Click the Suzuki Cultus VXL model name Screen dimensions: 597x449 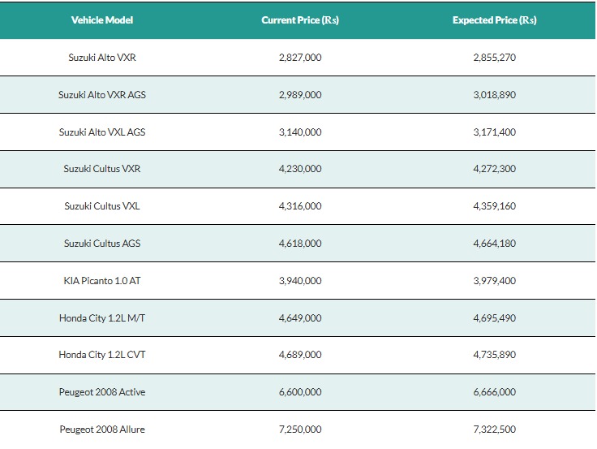[x=102, y=206]
